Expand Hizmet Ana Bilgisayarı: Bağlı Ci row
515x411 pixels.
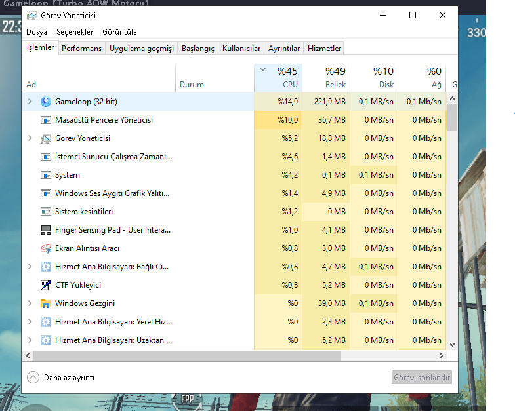click(30, 267)
